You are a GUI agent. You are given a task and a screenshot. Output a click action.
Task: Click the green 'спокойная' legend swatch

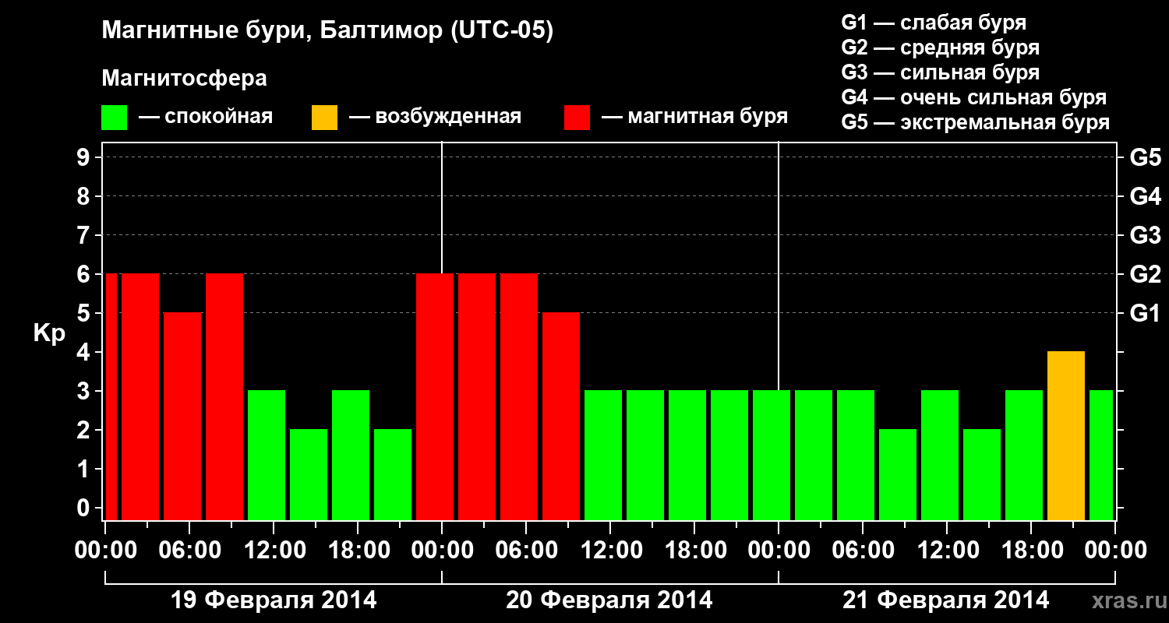click(x=115, y=118)
